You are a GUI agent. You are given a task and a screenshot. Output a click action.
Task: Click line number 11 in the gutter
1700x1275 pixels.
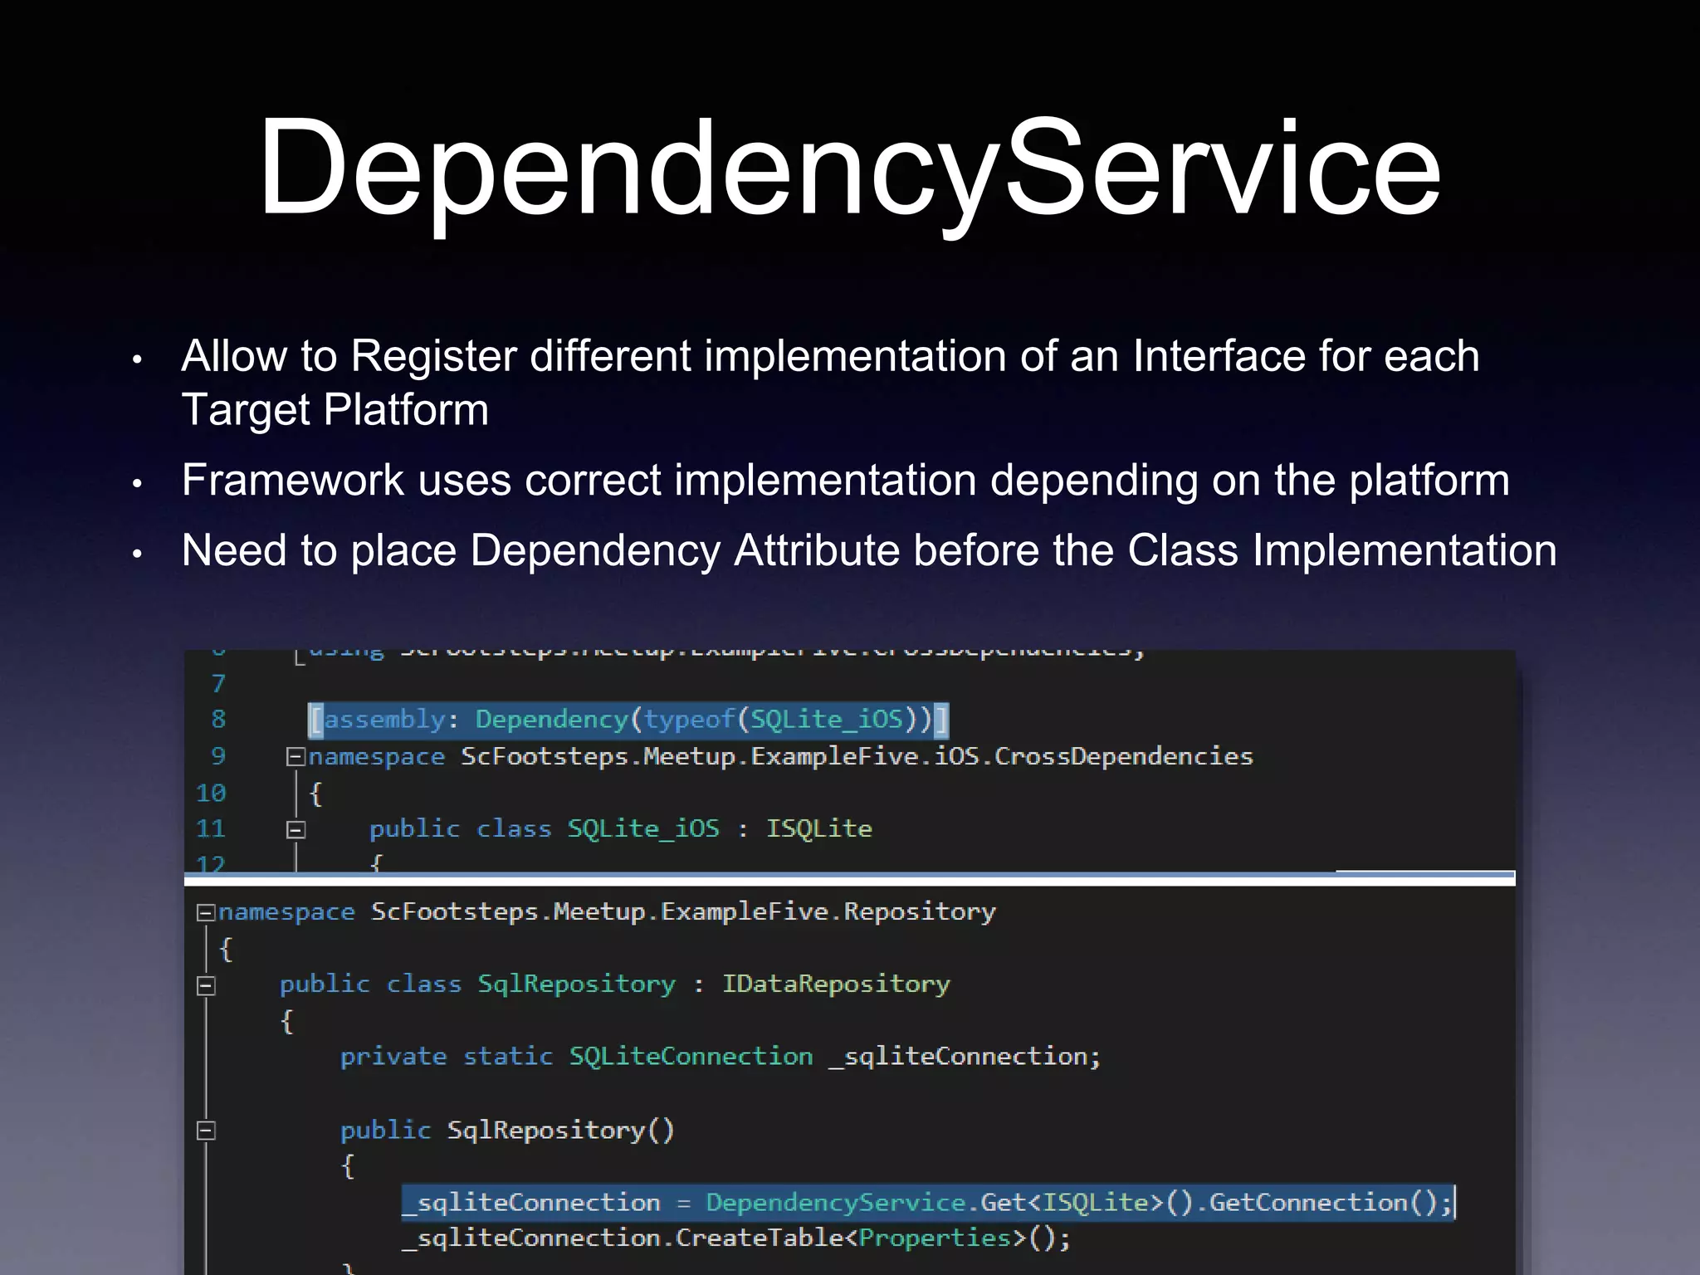pos(211,828)
